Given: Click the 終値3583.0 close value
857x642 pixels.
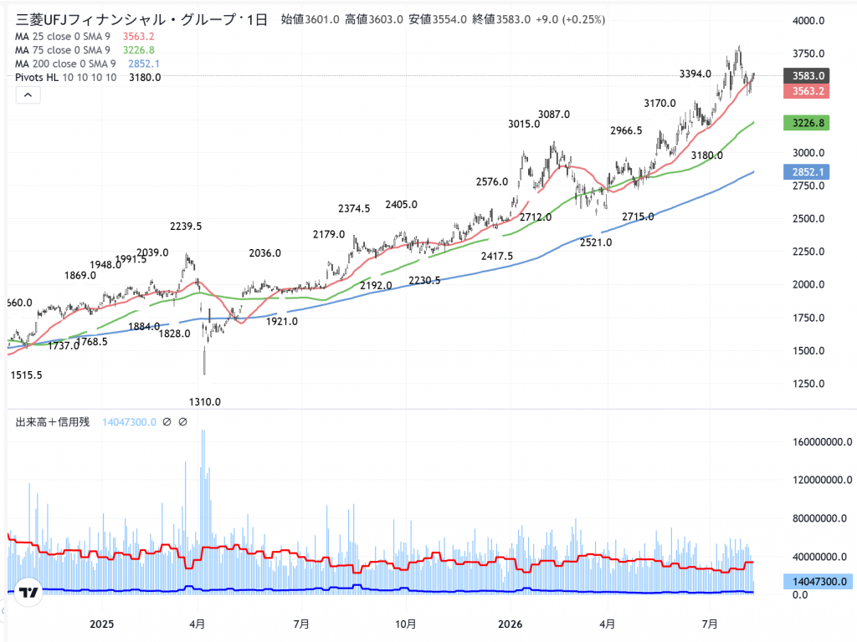Looking at the screenshot, I should 501,20.
